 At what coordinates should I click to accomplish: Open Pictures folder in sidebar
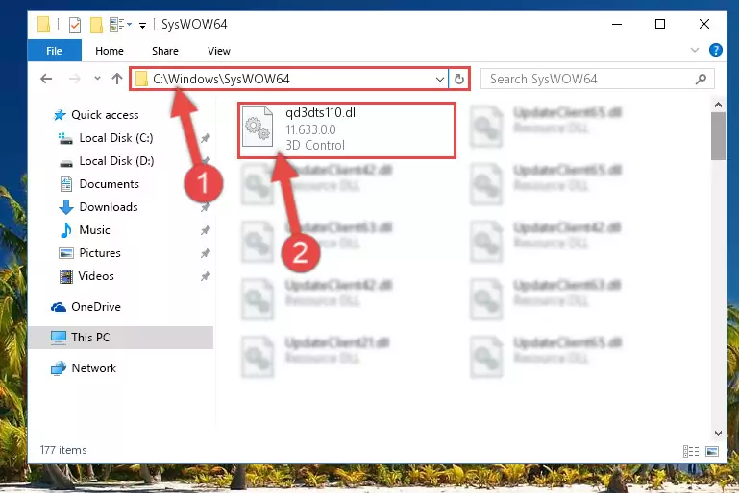click(x=100, y=253)
